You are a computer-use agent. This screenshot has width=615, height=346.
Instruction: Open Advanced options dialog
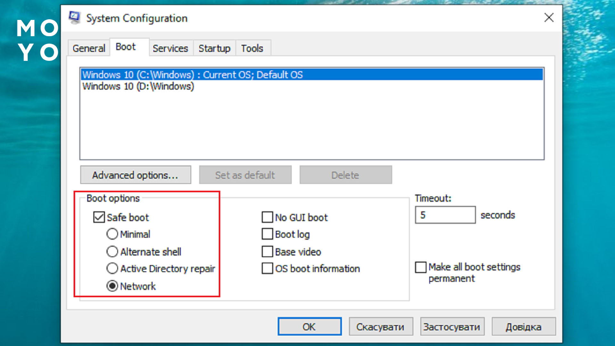135,175
